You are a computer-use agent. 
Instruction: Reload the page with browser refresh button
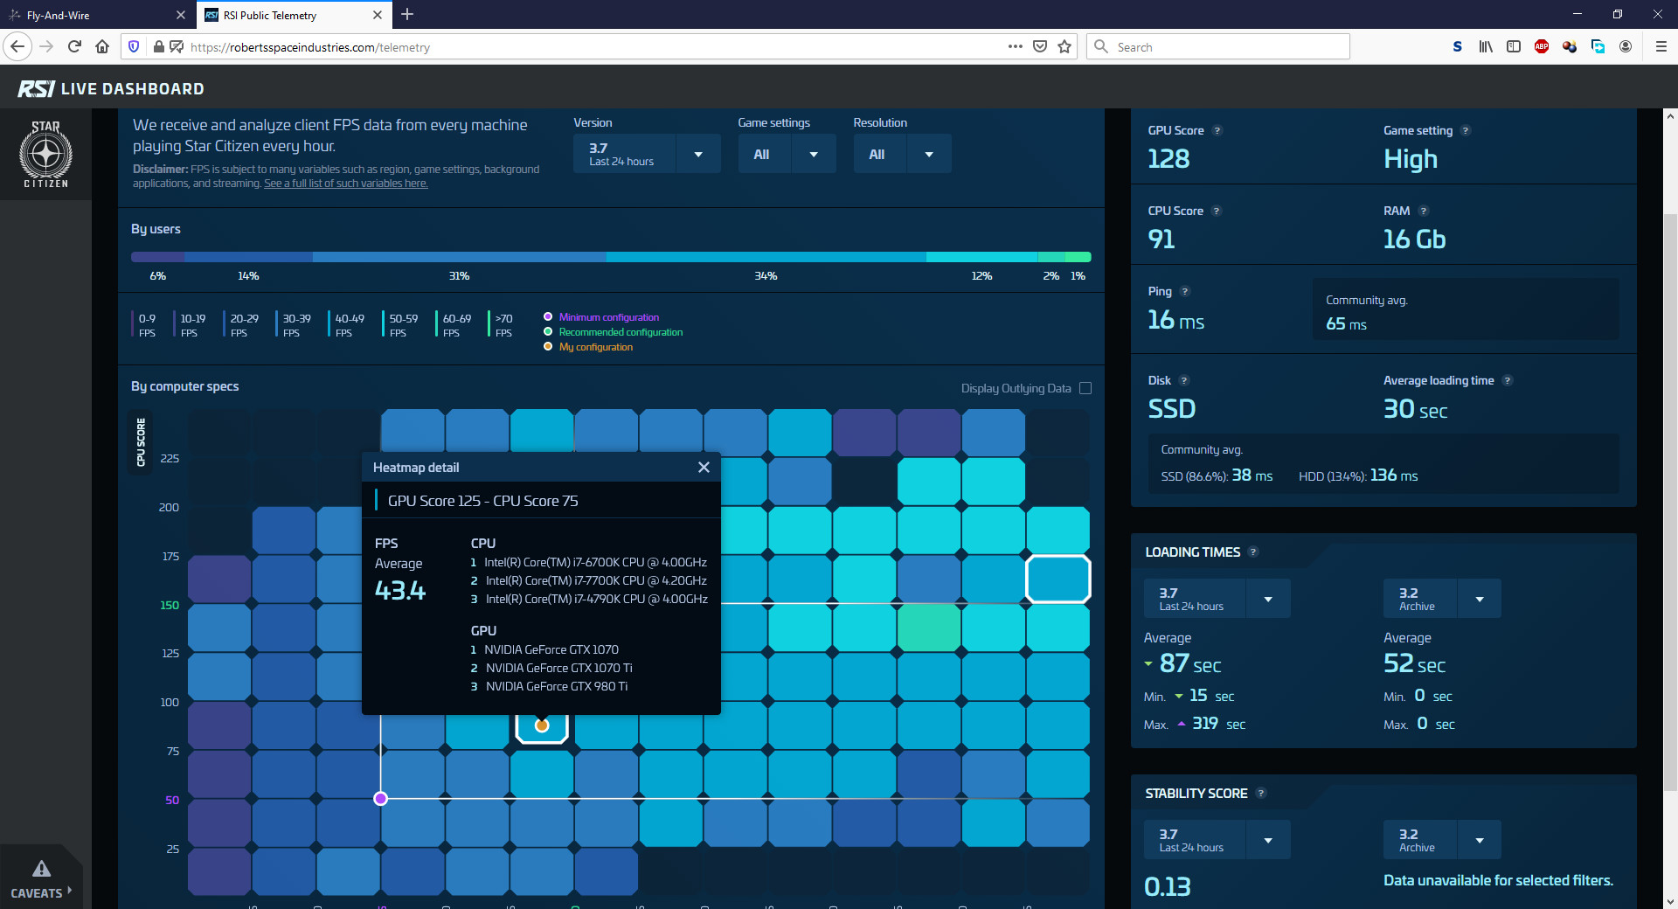coord(74,47)
